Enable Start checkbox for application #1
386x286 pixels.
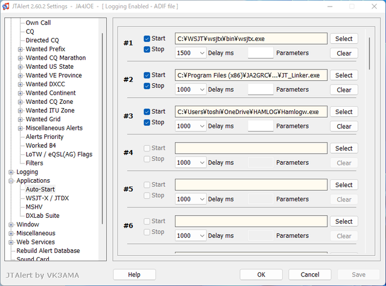click(147, 39)
